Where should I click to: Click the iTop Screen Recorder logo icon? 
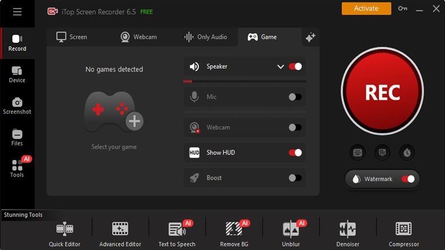pos(53,12)
